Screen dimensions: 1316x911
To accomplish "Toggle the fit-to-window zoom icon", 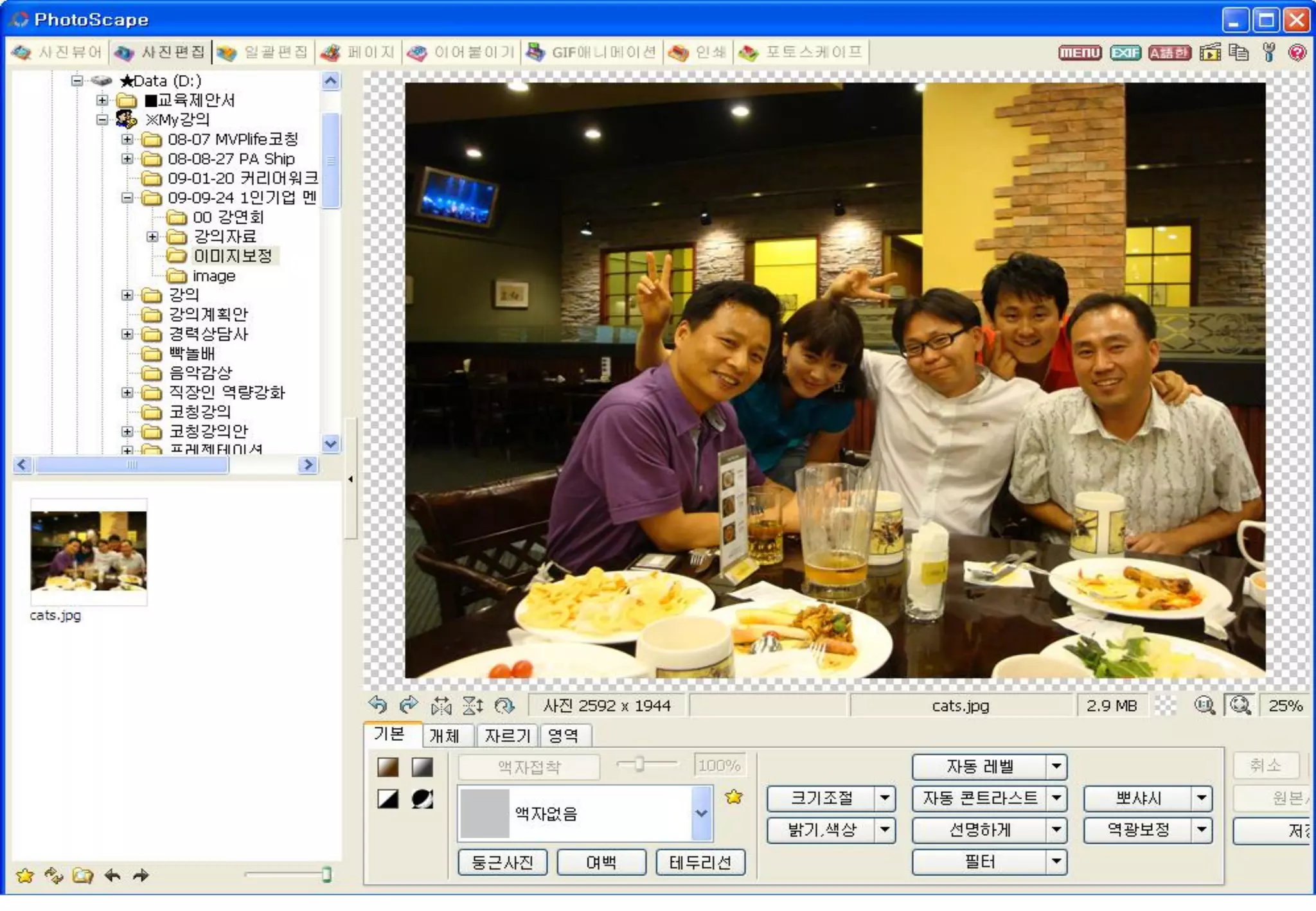I will click(1240, 705).
